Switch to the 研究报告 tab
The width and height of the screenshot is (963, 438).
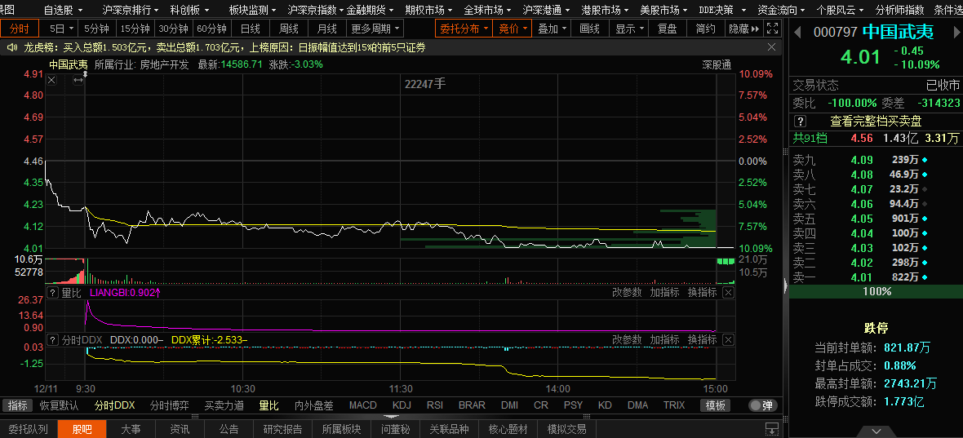coord(282,429)
